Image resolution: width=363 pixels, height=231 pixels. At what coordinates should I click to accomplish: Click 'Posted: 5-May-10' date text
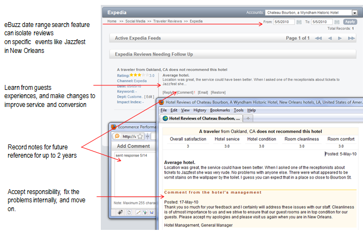pyautogui.click(x=340, y=154)
